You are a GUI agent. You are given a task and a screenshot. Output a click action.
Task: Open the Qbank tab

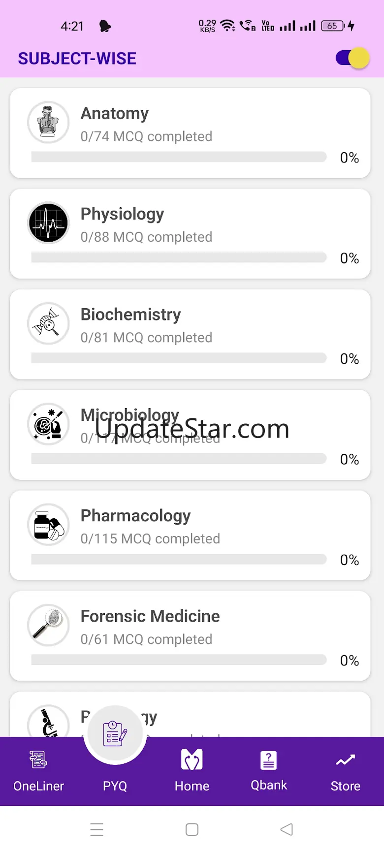pyautogui.click(x=269, y=770)
